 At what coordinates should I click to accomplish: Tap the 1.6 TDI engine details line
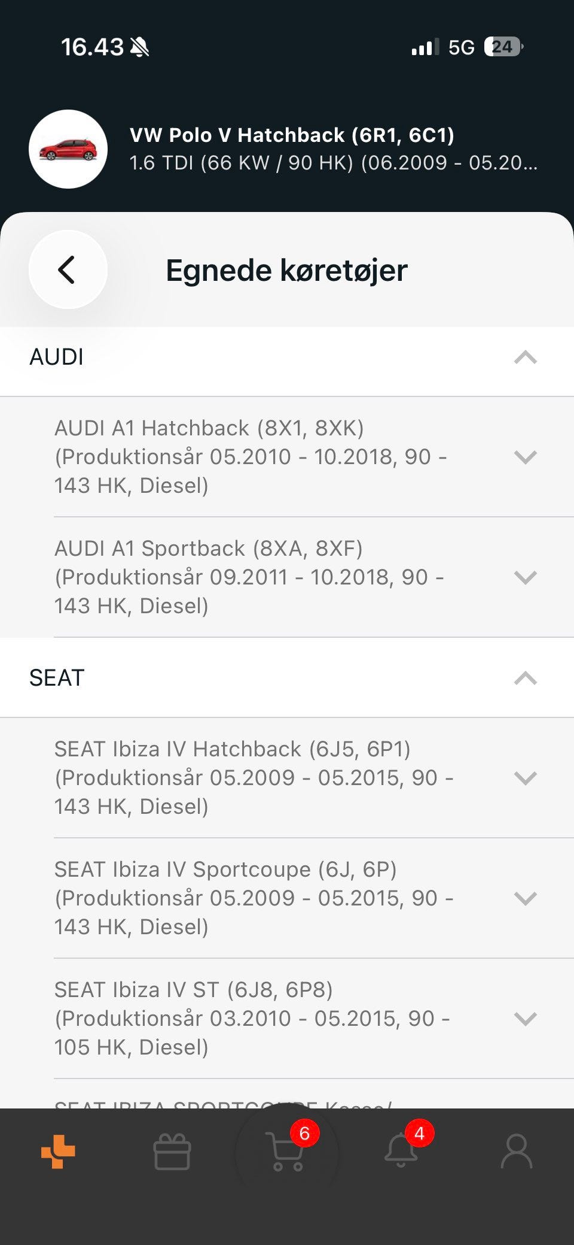(333, 163)
